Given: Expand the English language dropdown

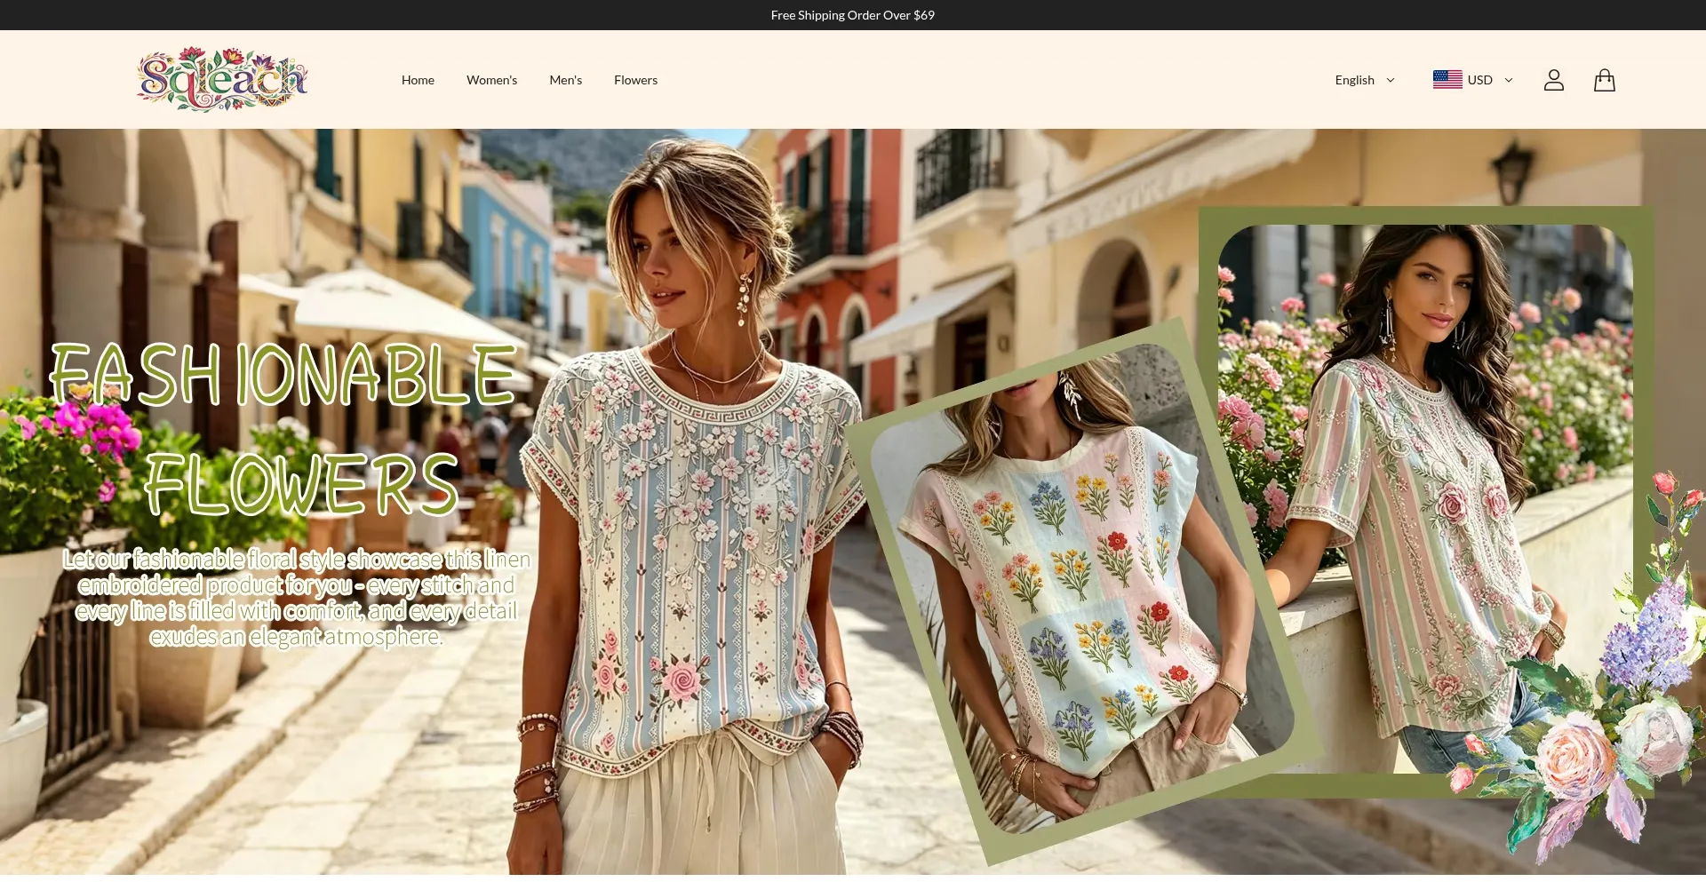Looking at the screenshot, I should tap(1365, 80).
